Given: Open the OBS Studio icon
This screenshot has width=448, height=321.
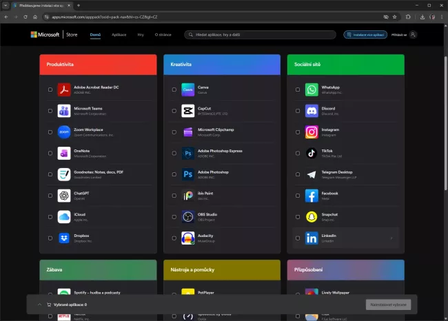Looking at the screenshot, I should pos(188,217).
